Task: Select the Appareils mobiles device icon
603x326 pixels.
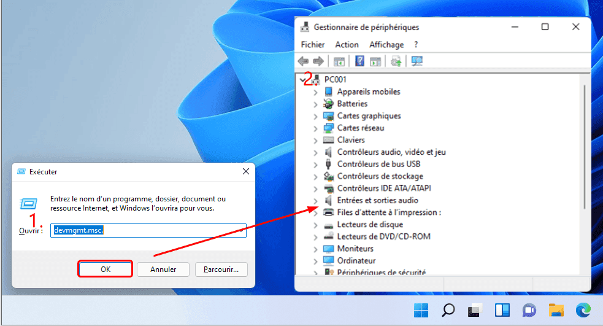Action: tap(328, 91)
